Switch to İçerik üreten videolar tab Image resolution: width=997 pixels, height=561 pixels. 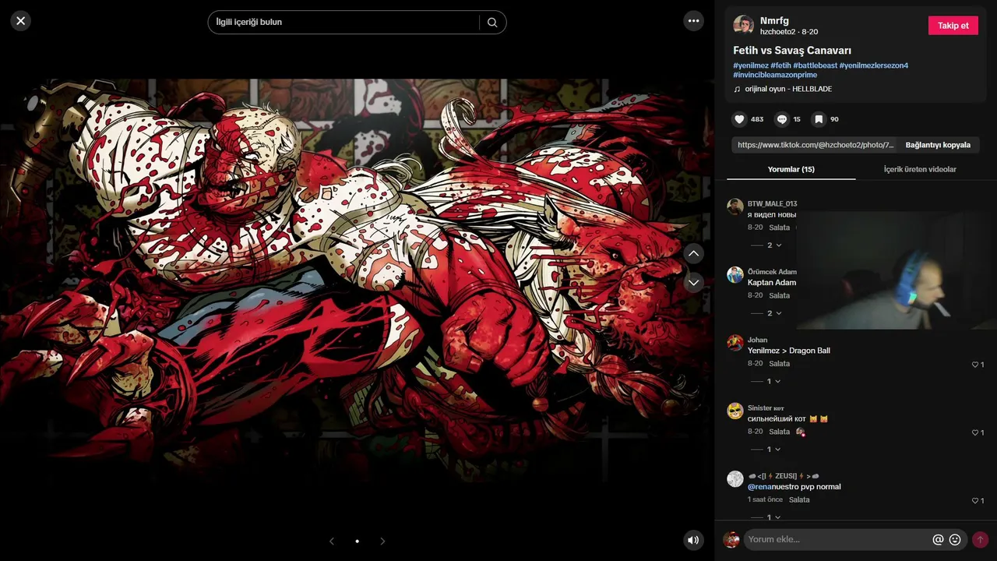[x=920, y=169]
